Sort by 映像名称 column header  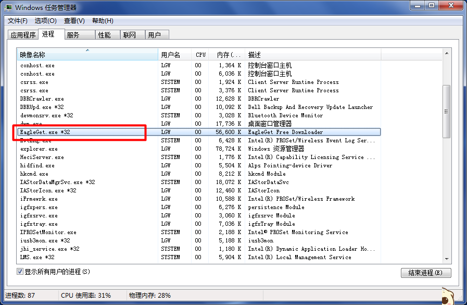[x=87, y=55]
